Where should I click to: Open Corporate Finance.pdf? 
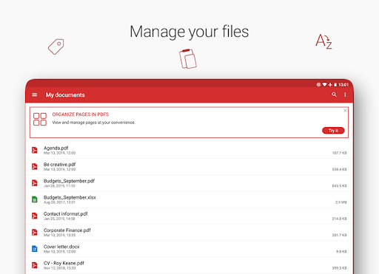[x=189, y=233]
